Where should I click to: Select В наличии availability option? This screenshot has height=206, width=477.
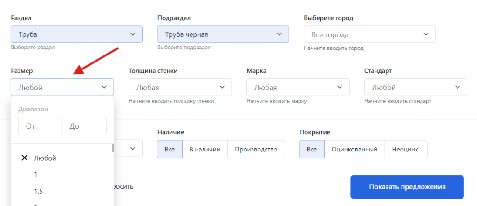(x=204, y=150)
